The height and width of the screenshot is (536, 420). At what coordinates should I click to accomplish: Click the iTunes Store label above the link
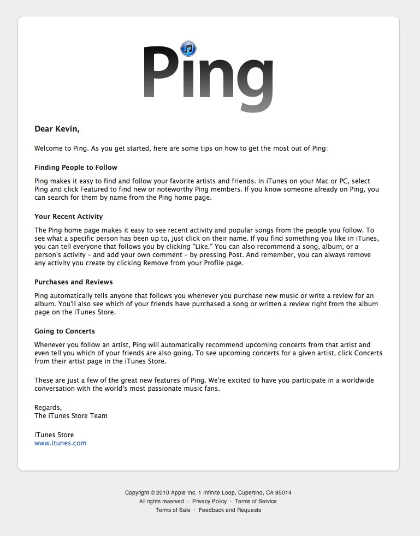point(54,435)
